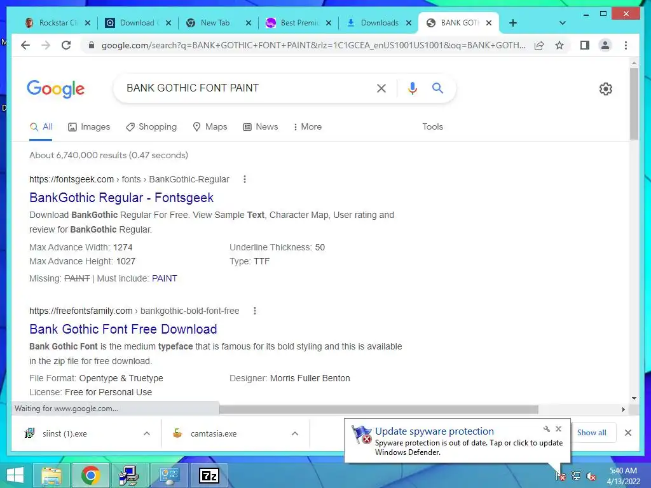651x488 pixels.
Task: Dismiss the spyware protection notification
Action: [x=558, y=429]
